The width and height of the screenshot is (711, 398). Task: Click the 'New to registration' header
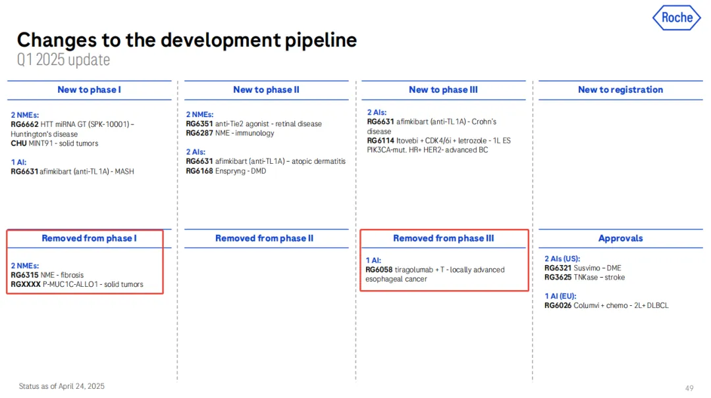[620, 89]
